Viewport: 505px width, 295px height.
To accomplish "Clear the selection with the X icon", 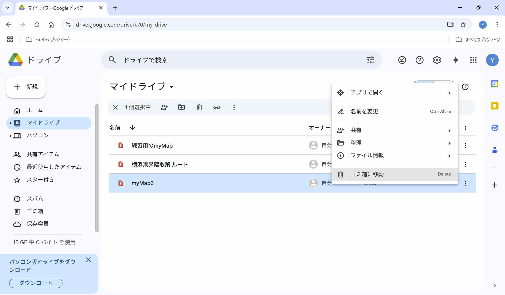I will click(x=115, y=107).
